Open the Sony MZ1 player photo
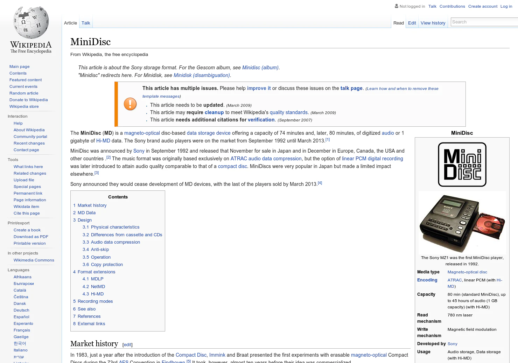This screenshot has height=363, width=518. tap(462, 223)
